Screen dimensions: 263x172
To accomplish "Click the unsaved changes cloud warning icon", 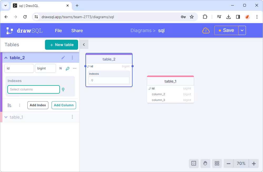I will 206,31.
